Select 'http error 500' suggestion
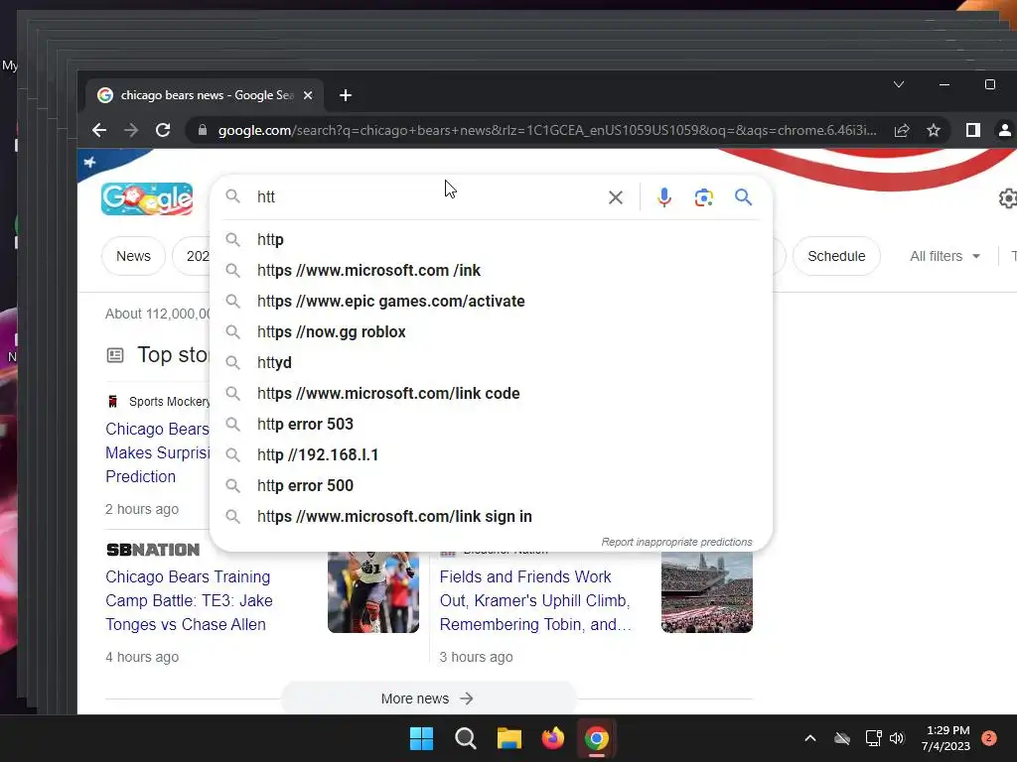Screen dimensions: 1017x762 (x=491, y=486)
